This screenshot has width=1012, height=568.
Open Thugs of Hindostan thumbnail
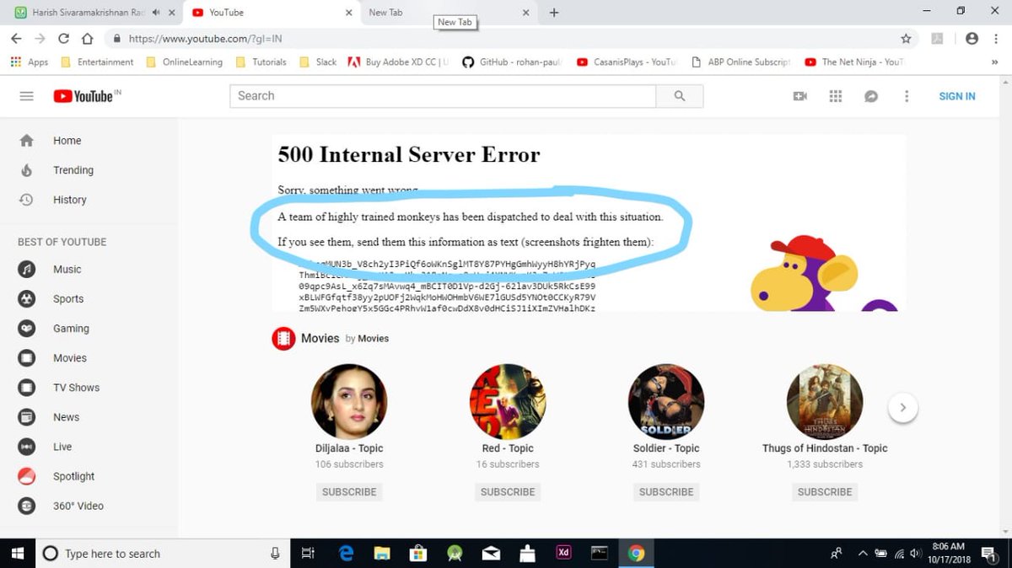point(825,402)
